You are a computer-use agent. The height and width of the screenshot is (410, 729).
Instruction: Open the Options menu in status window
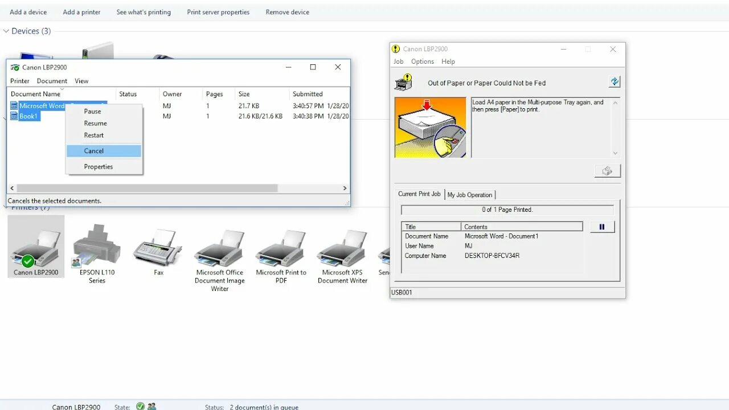[423, 61]
